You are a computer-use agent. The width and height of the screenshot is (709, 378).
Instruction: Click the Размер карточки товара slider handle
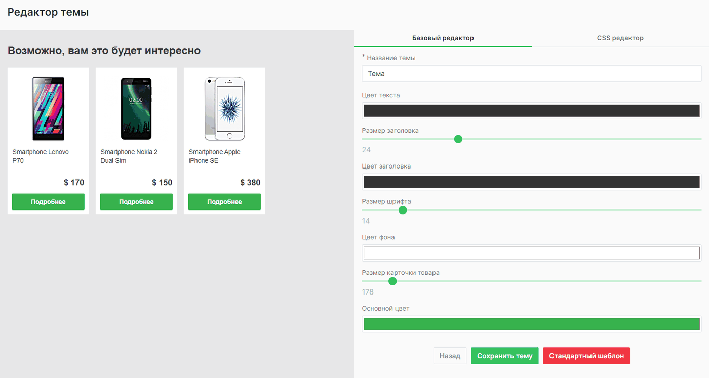point(392,281)
